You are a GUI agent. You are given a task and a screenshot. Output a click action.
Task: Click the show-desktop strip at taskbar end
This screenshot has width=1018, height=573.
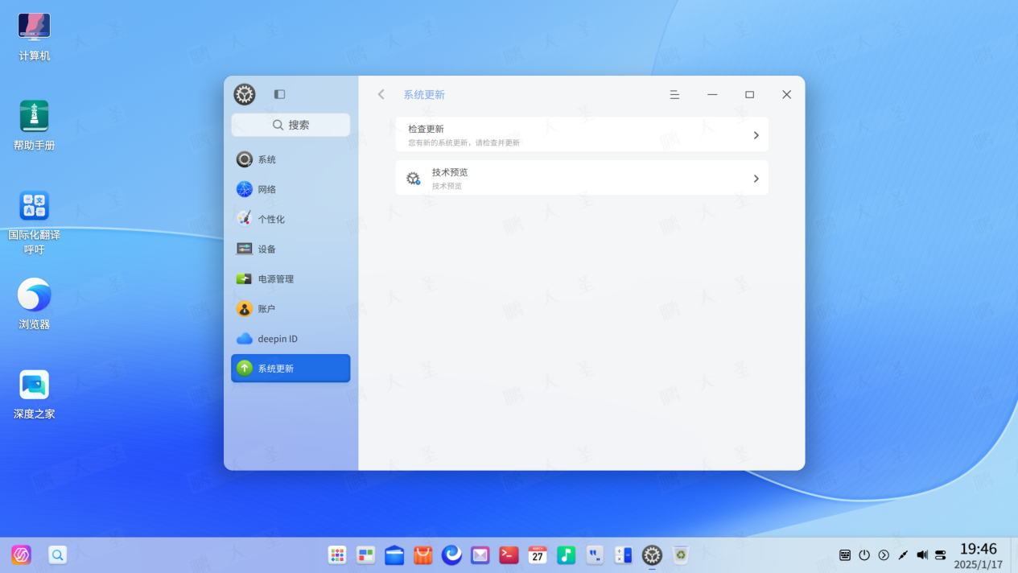click(x=1013, y=554)
